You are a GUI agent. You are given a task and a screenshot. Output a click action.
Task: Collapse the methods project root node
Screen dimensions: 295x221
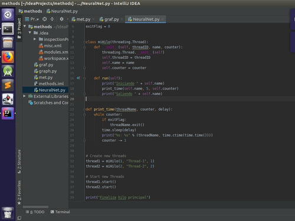[x=25, y=27]
